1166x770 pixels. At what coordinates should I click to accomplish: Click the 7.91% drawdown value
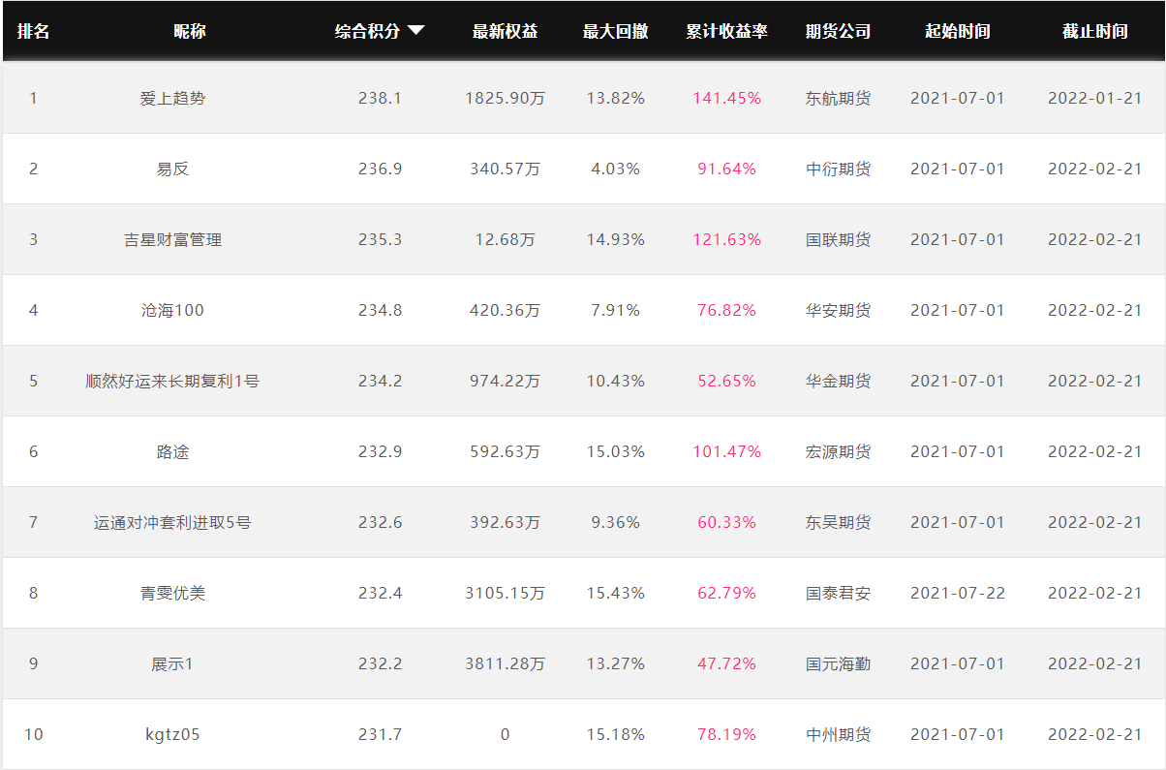[616, 310]
